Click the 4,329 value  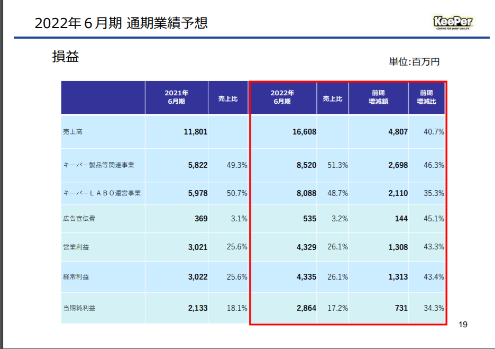tap(306, 247)
